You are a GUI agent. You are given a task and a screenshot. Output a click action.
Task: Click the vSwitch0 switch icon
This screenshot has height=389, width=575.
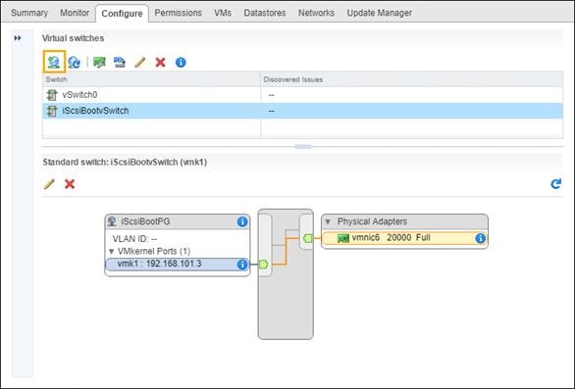point(52,95)
